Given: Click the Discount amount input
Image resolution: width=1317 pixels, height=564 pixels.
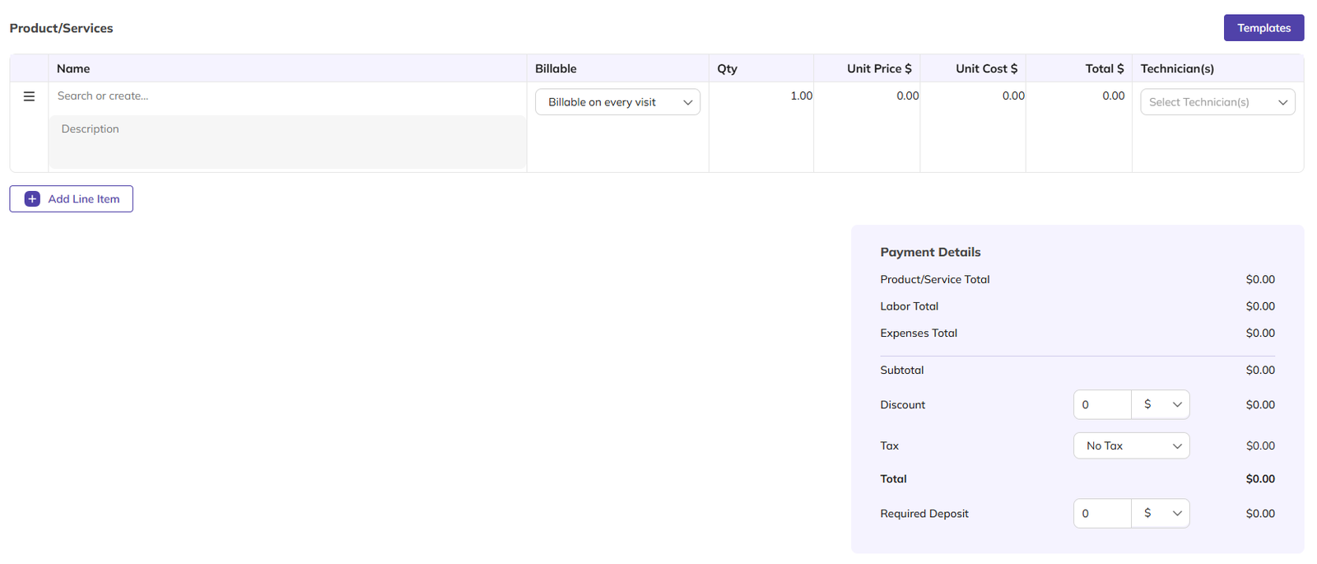Looking at the screenshot, I should (x=1102, y=404).
